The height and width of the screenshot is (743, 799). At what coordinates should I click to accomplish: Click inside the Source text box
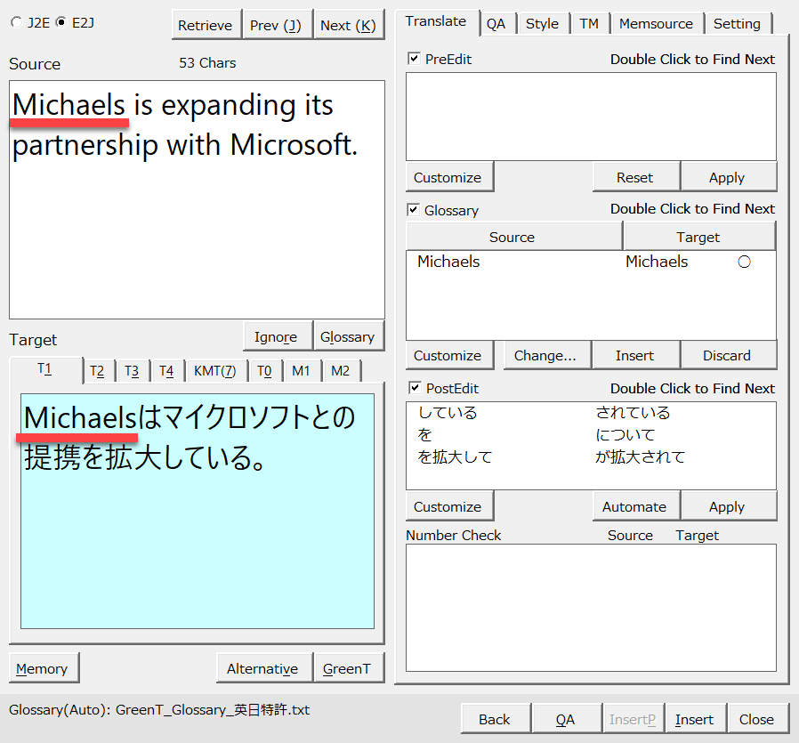[x=197, y=231]
